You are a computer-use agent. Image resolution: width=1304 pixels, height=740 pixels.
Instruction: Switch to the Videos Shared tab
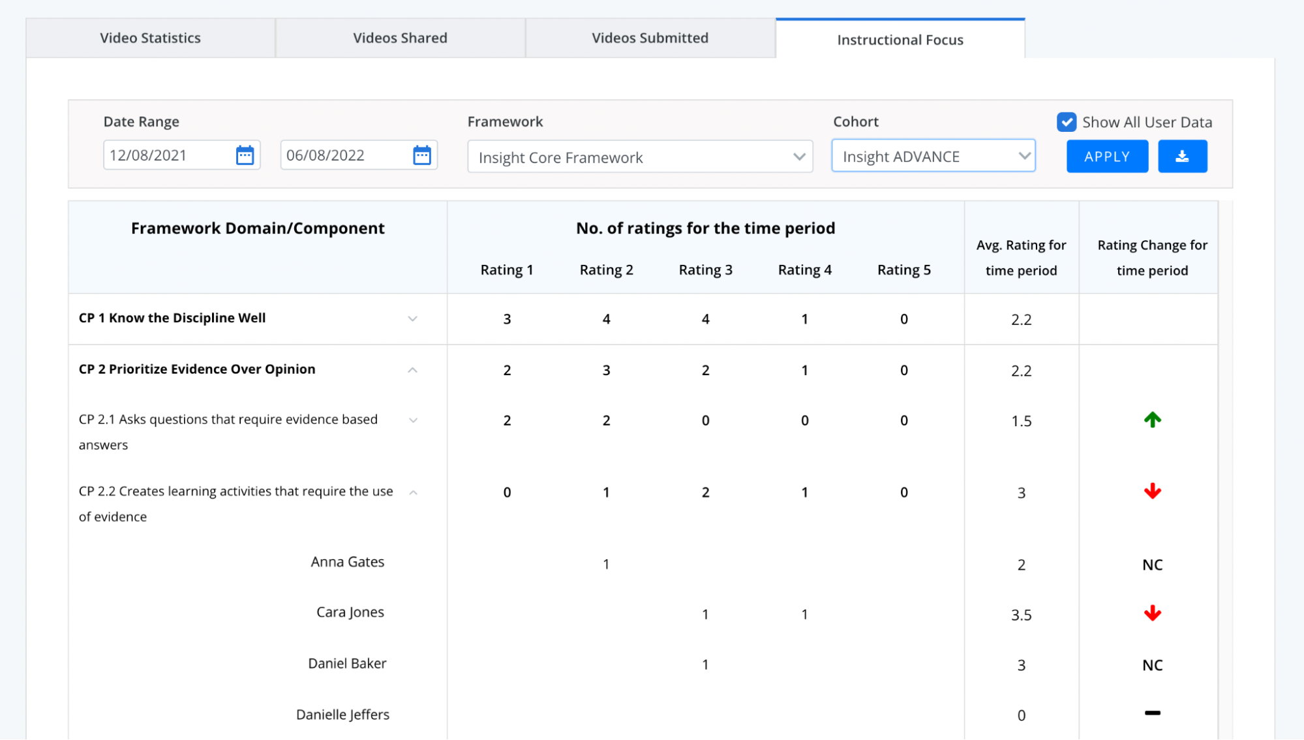[x=401, y=38]
